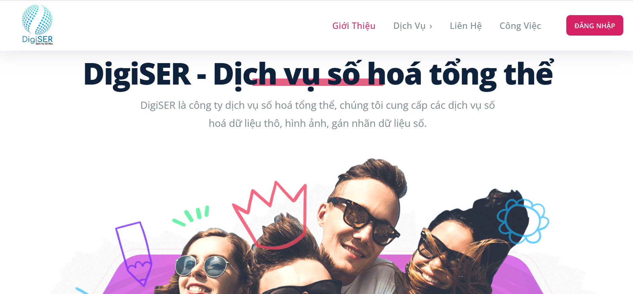Click the light blue stroke doodle
Viewport: 633px width, 294px height.
click(82, 291)
